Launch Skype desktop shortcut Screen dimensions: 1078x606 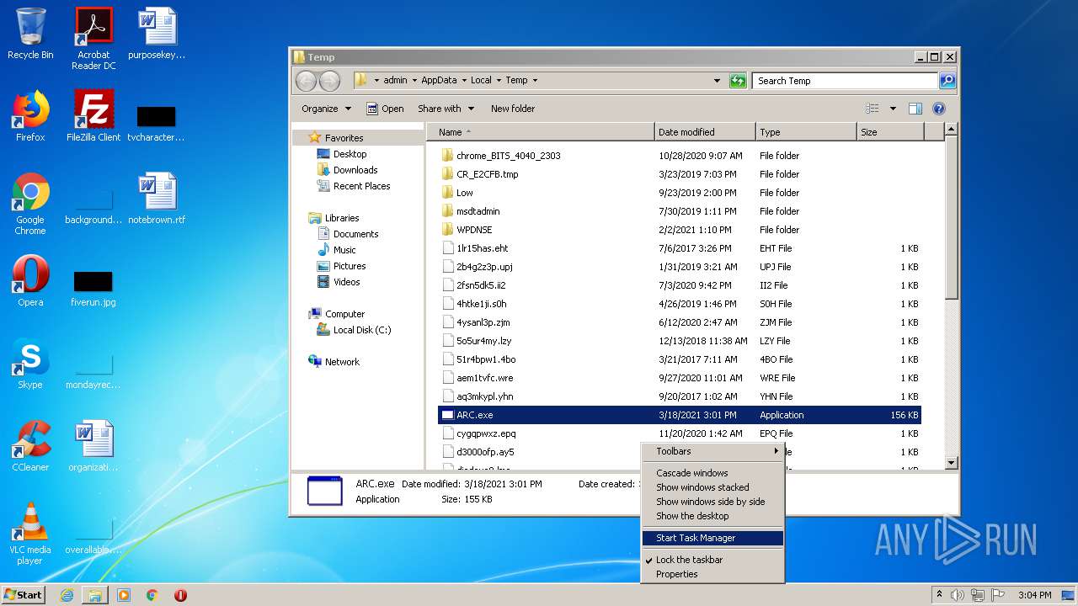coord(30,364)
